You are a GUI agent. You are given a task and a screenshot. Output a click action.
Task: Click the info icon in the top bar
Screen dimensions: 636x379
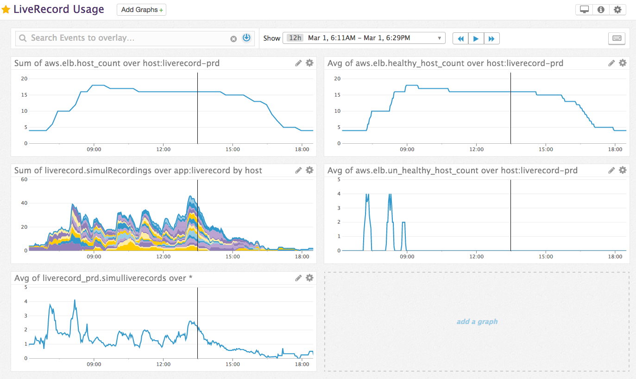(601, 10)
